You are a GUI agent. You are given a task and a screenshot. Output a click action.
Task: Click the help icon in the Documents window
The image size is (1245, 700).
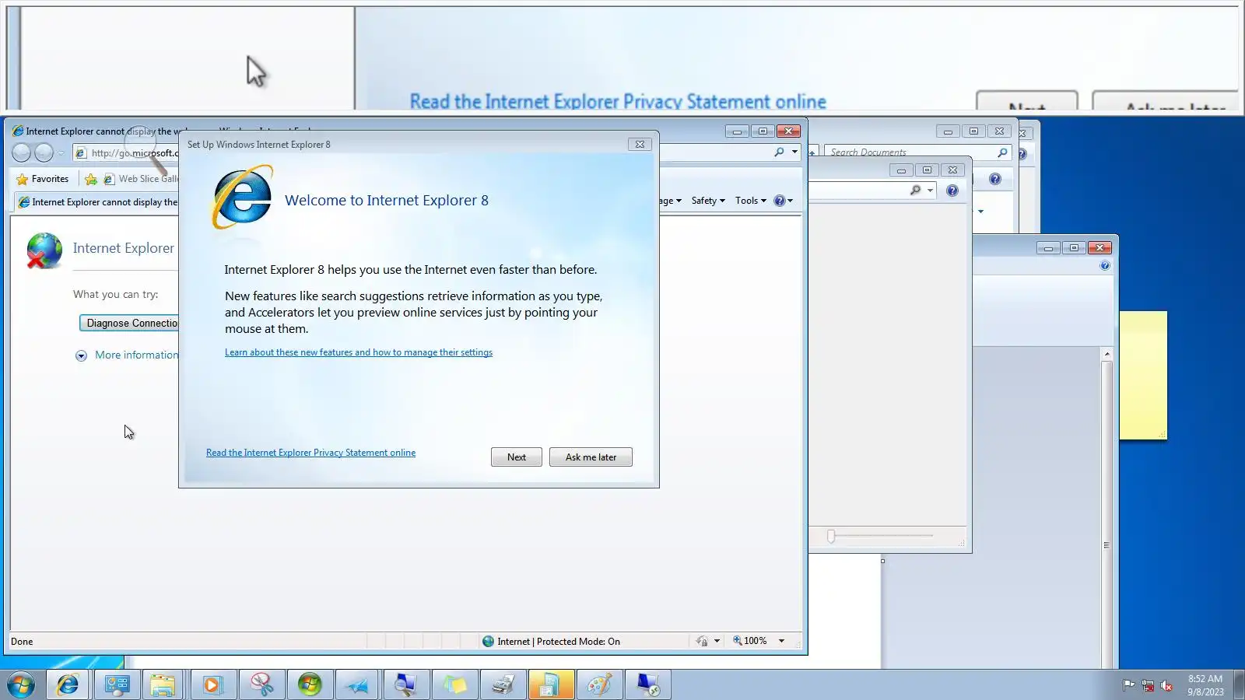click(x=994, y=179)
